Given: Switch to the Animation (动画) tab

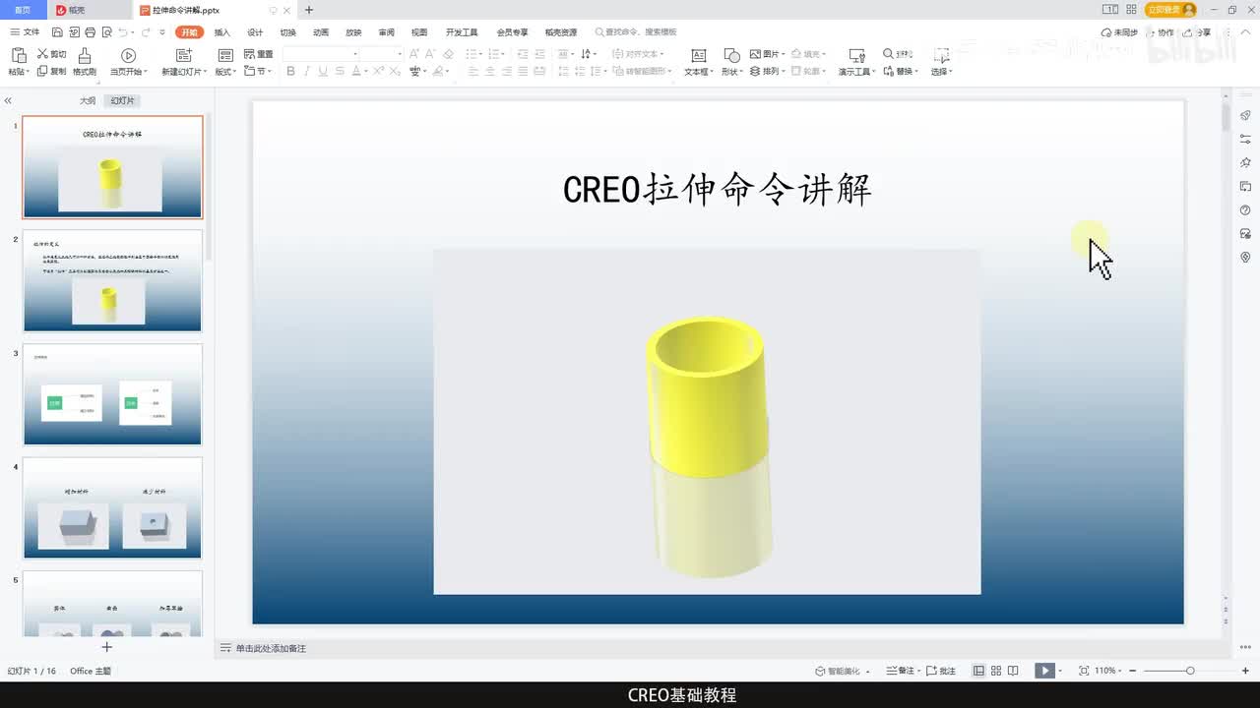Looking at the screenshot, I should [321, 32].
